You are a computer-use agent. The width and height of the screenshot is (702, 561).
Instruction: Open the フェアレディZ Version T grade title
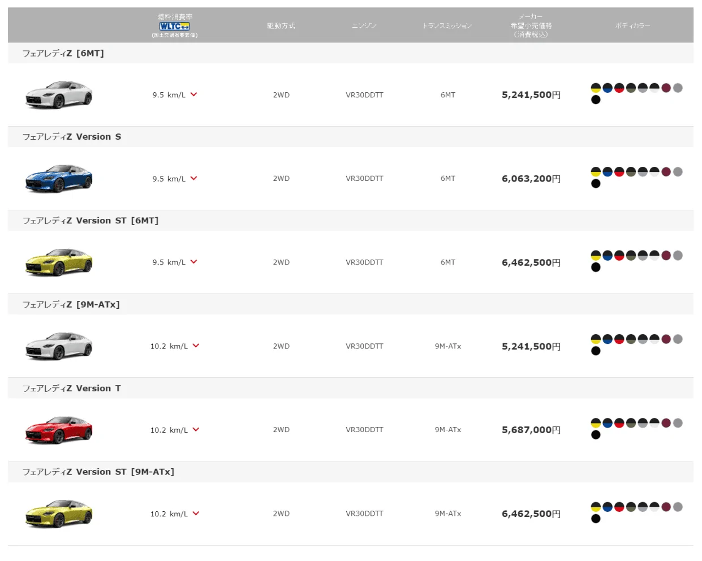(x=71, y=388)
